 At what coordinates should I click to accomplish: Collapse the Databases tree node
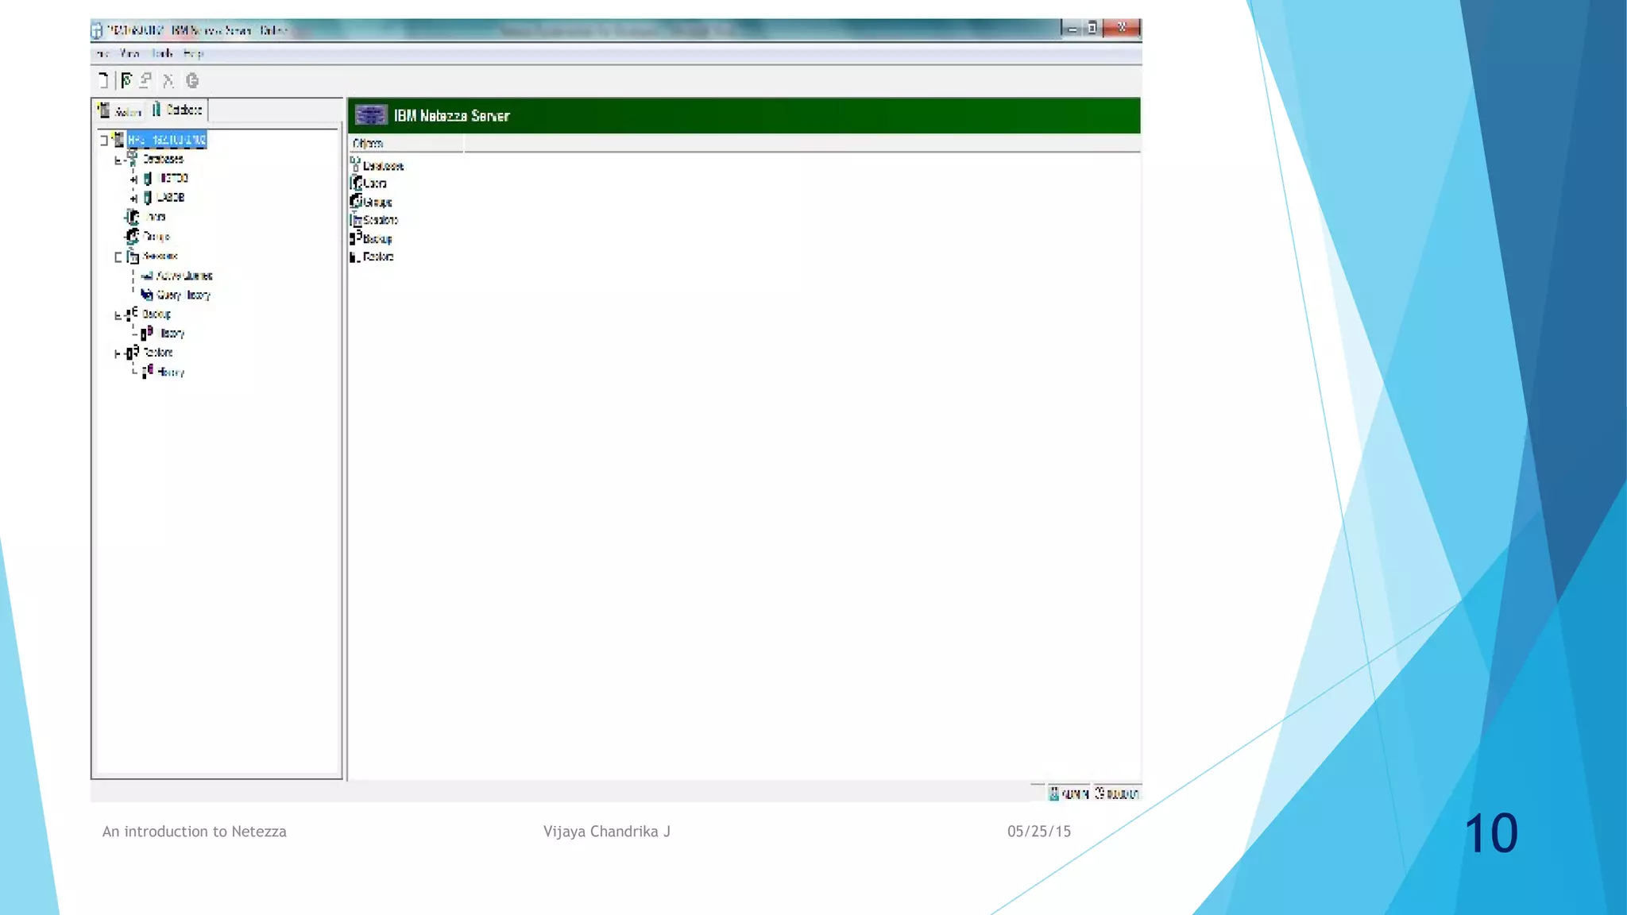tap(118, 160)
